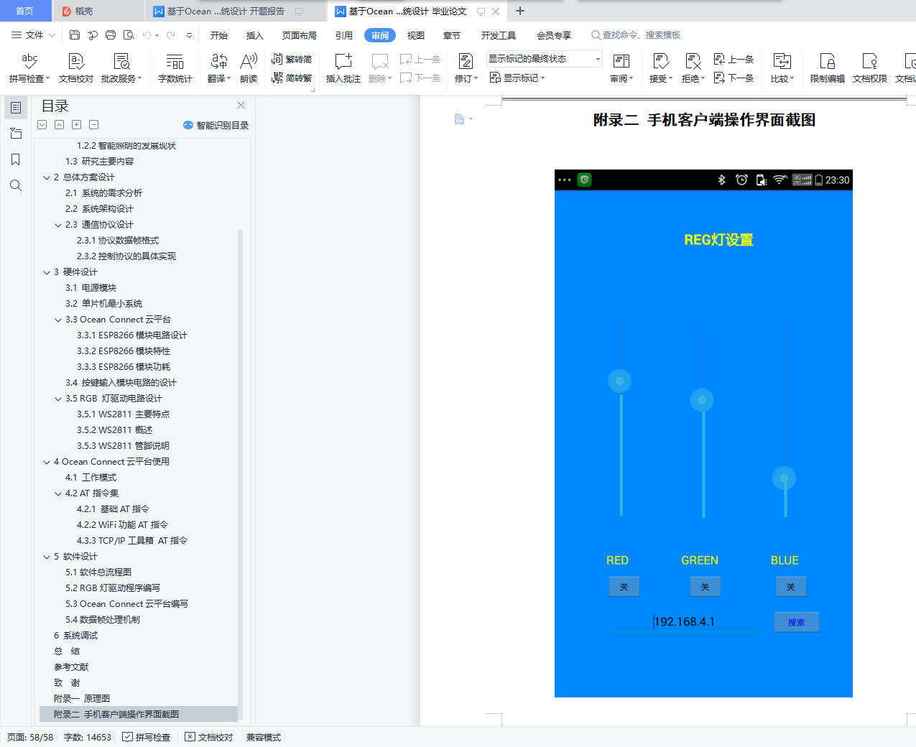Toggle the BLUE 关 switch button

(790, 587)
